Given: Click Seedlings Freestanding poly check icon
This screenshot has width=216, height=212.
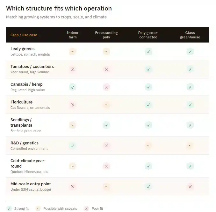Looking at the screenshot, I should (x=106, y=125).
